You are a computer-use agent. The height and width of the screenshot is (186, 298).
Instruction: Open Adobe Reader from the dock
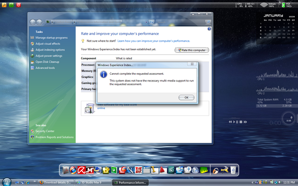[x=66, y=170]
